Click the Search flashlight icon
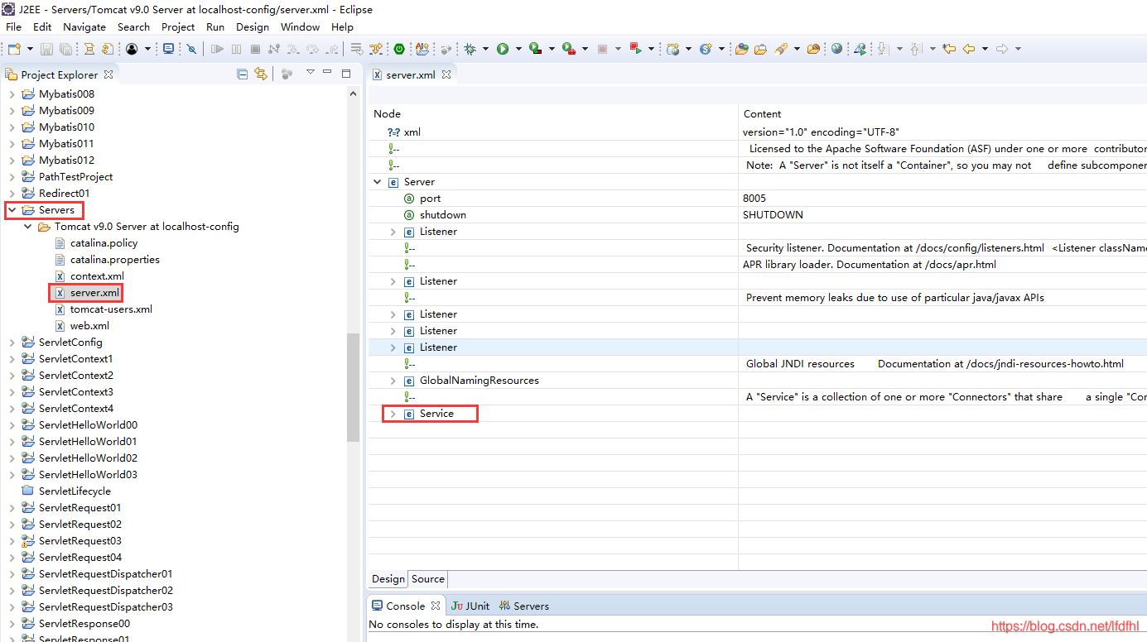The width and height of the screenshot is (1147, 642). (x=781, y=50)
